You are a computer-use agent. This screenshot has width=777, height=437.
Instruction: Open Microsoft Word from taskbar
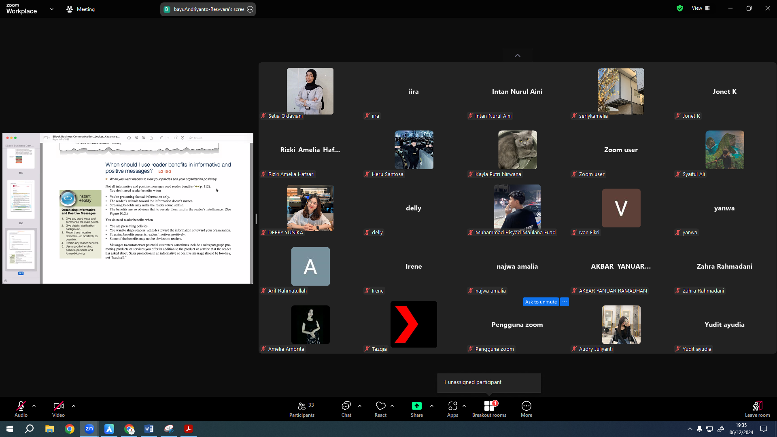pyautogui.click(x=149, y=429)
